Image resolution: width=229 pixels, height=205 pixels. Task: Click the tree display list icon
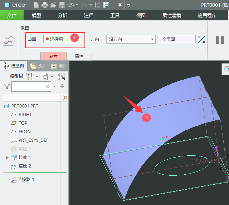[x=45, y=76]
